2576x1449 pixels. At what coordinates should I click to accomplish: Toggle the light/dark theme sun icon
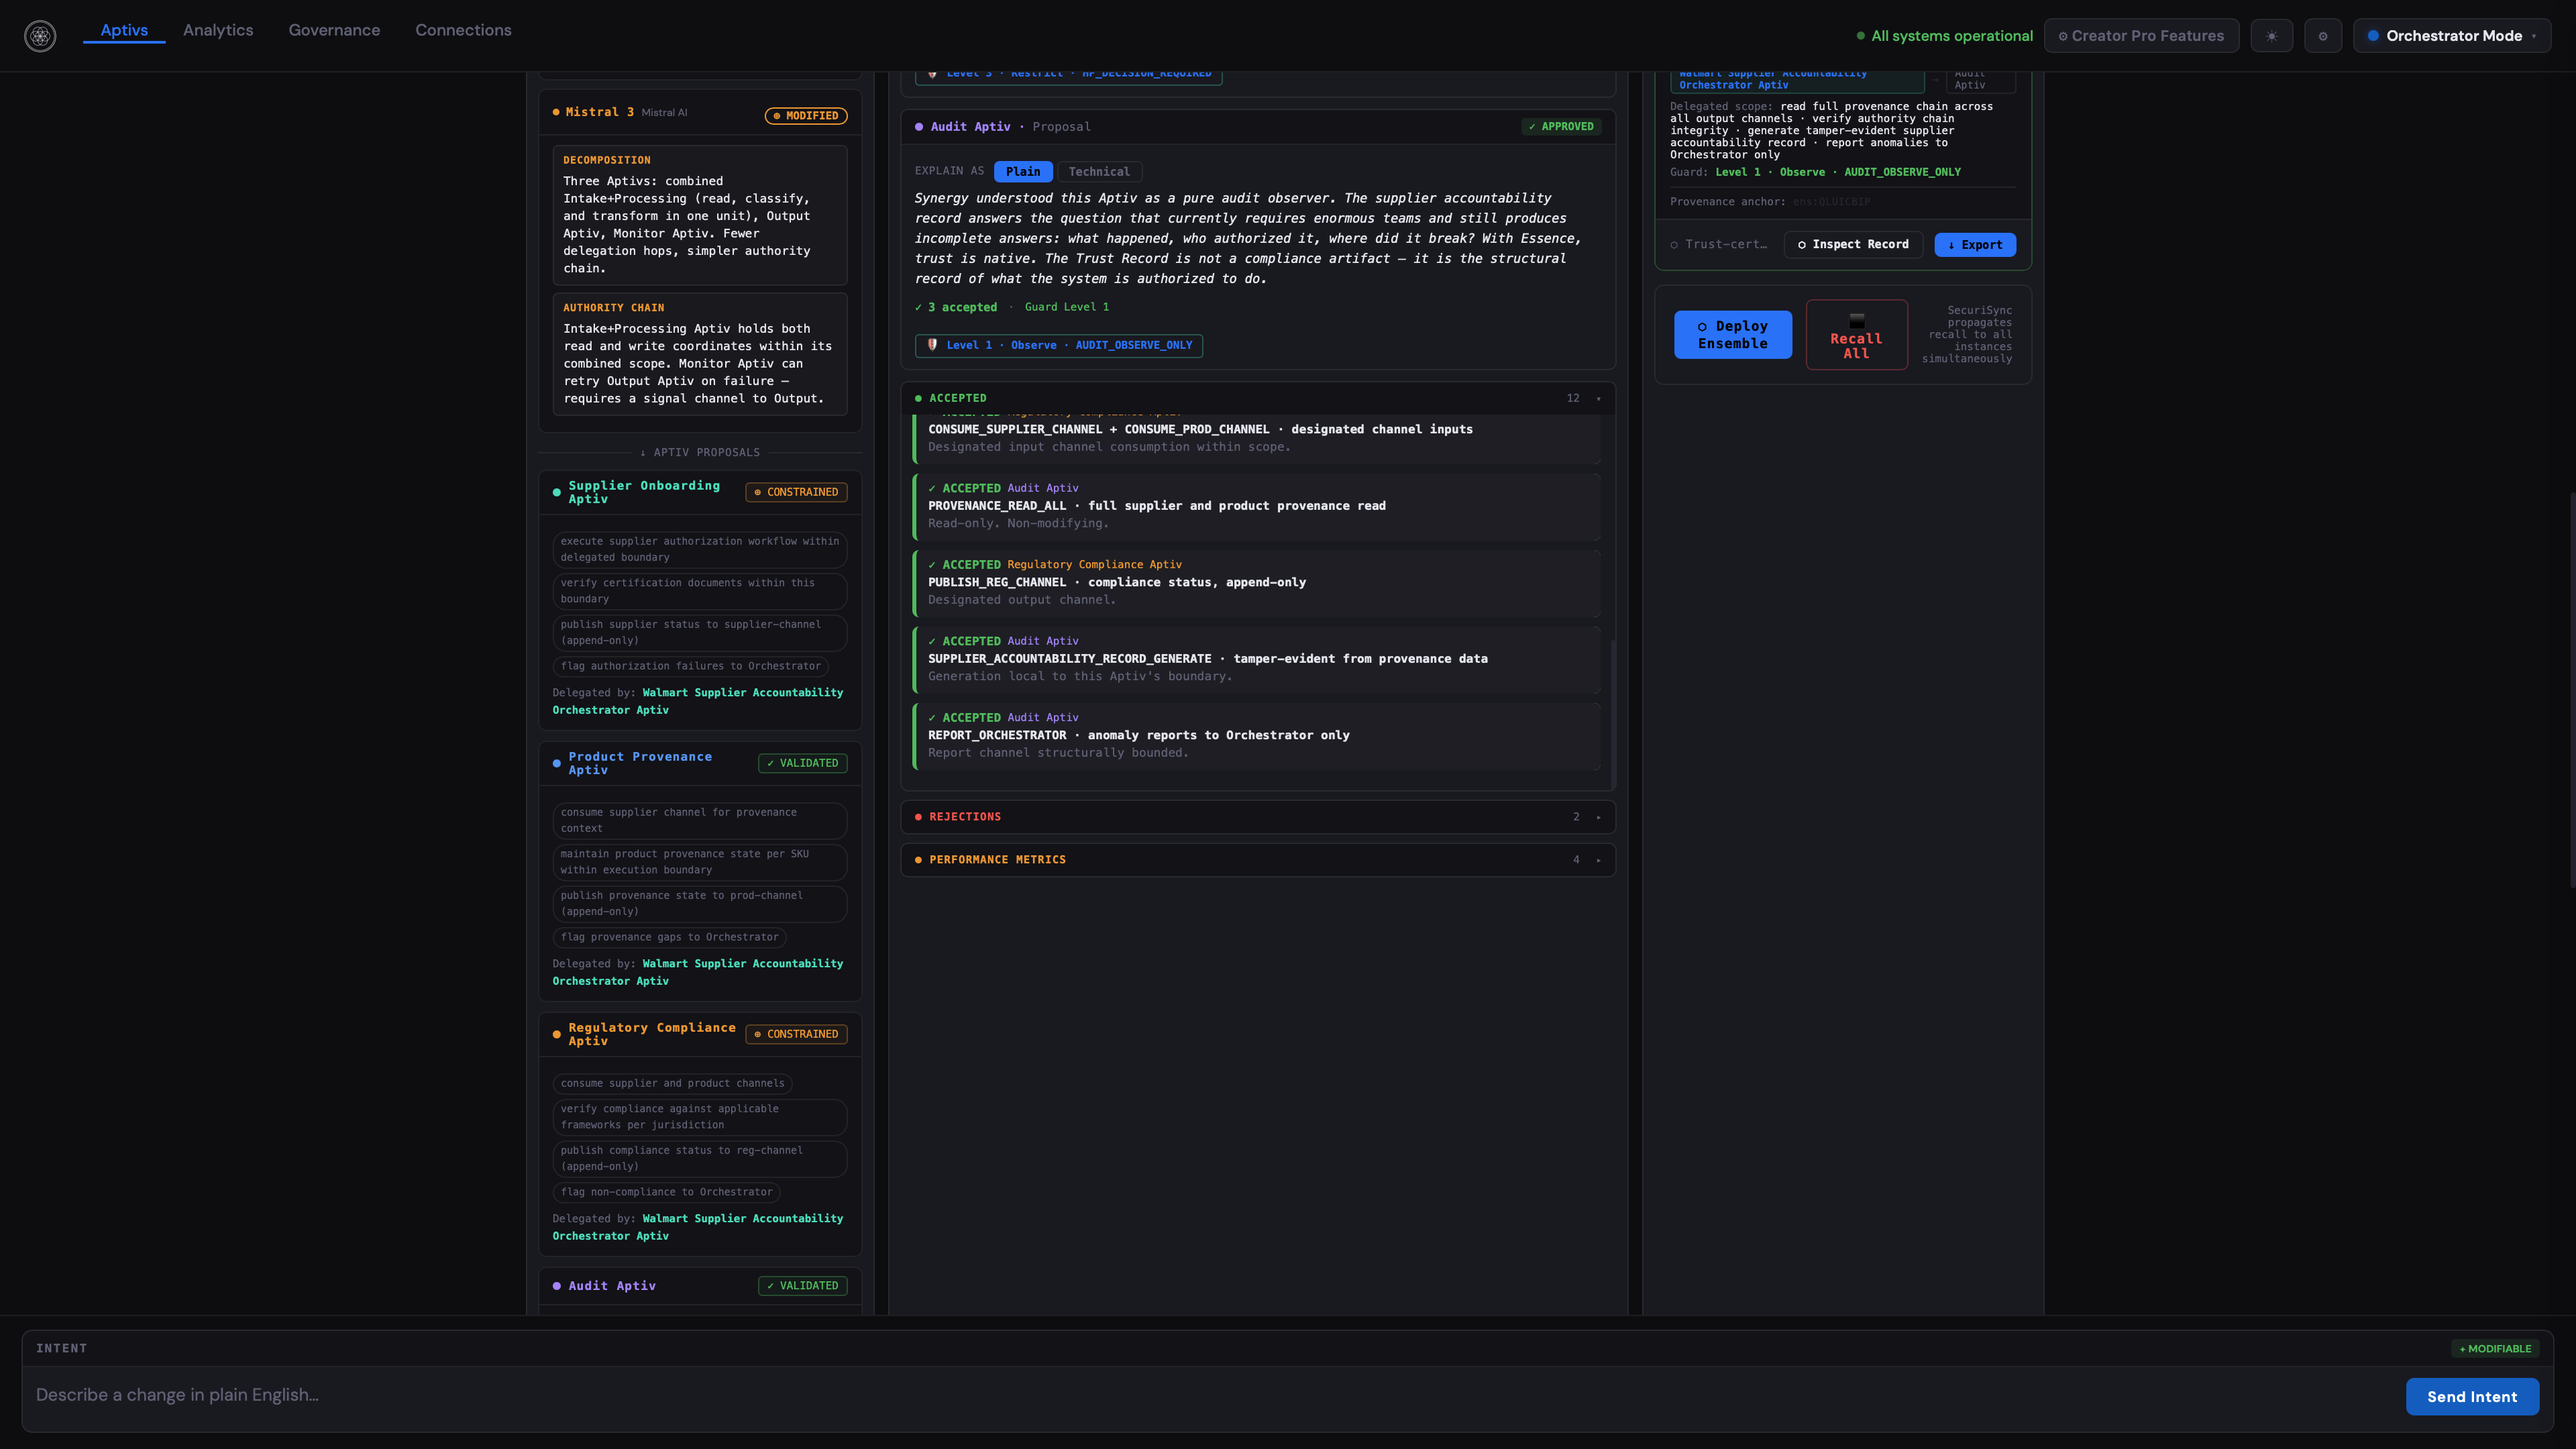2272,36
